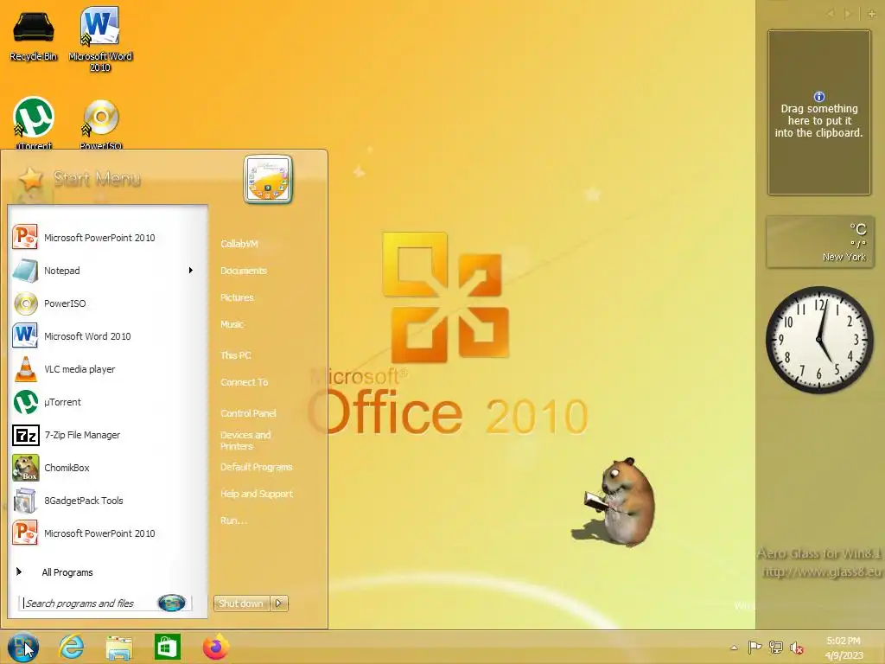The height and width of the screenshot is (664, 885).
Task: Click the clipboard gadget drop area
Action: (819, 112)
